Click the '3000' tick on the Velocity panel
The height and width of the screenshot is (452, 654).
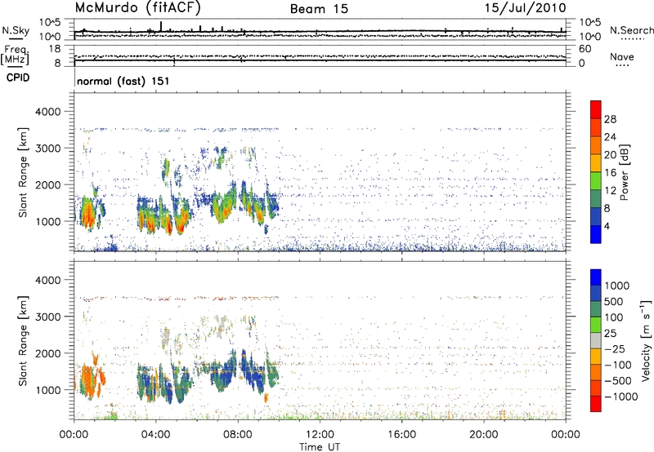(48, 317)
